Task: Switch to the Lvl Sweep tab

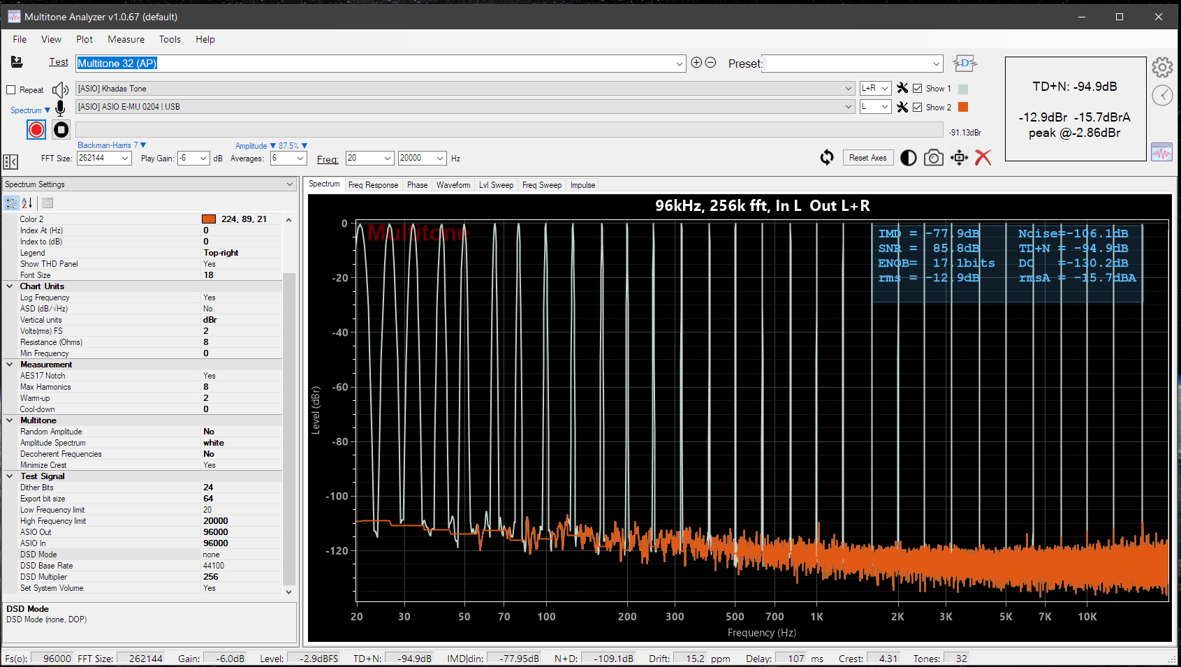Action: tap(496, 185)
